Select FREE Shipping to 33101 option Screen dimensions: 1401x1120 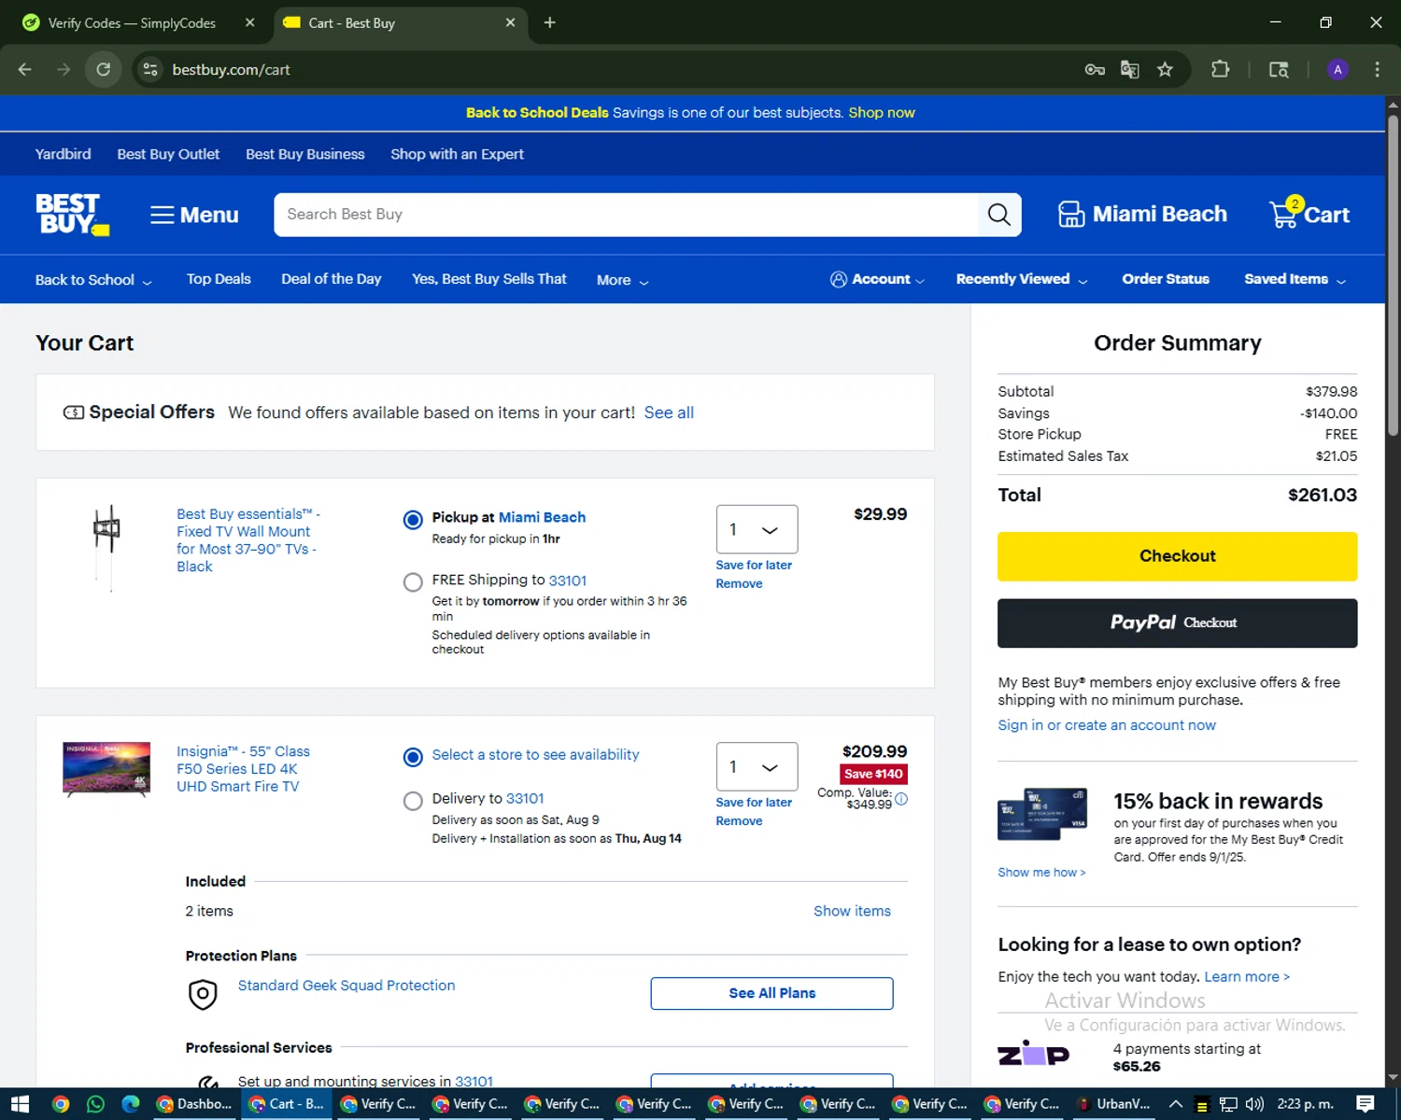[413, 582]
